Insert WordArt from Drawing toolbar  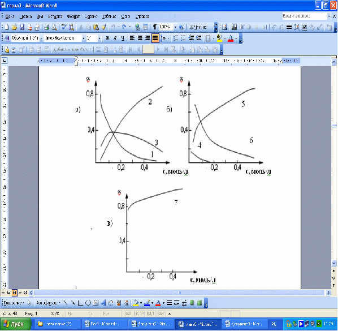pos(103,303)
